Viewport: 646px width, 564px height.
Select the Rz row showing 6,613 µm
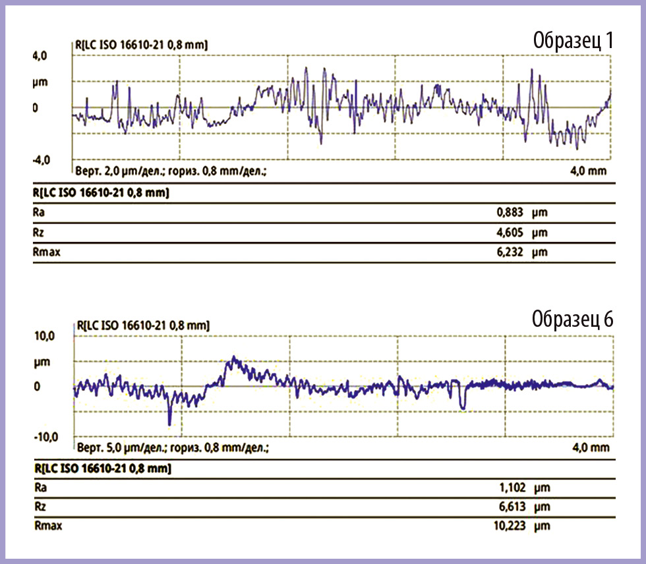coord(324,507)
